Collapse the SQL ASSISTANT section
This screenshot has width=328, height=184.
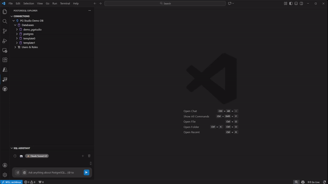(12, 148)
